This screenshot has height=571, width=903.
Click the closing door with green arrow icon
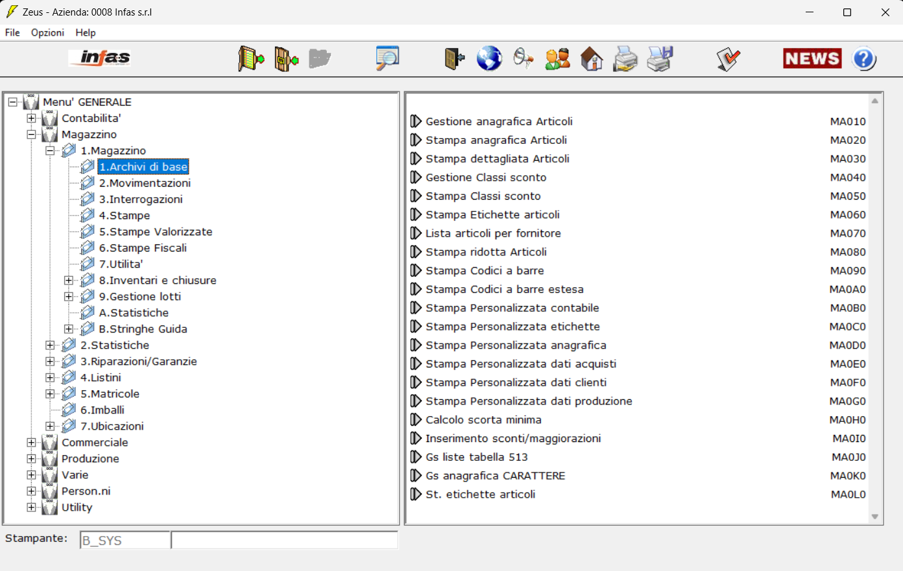(286, 59)
